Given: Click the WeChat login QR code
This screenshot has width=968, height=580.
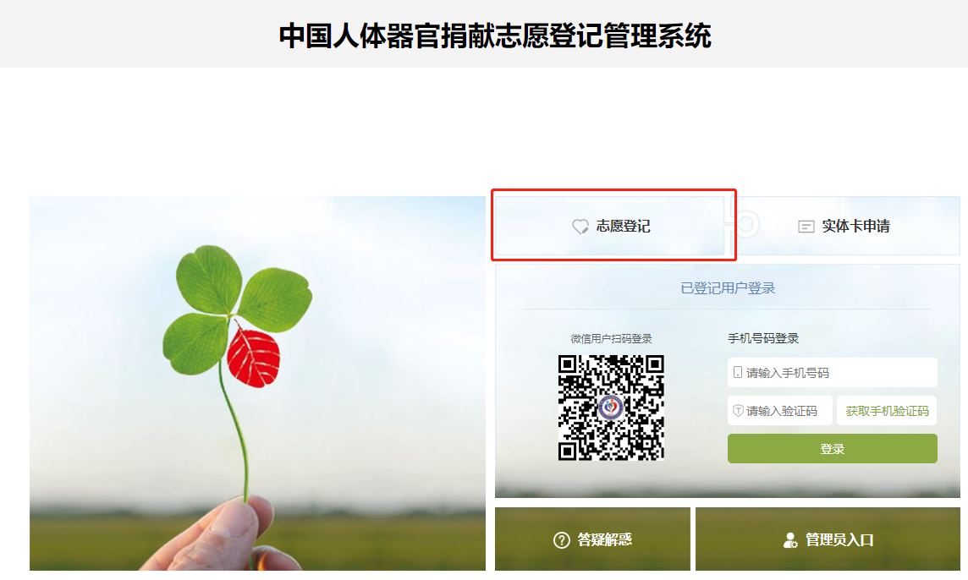Looking at the screenshot, I should (611, 408).
